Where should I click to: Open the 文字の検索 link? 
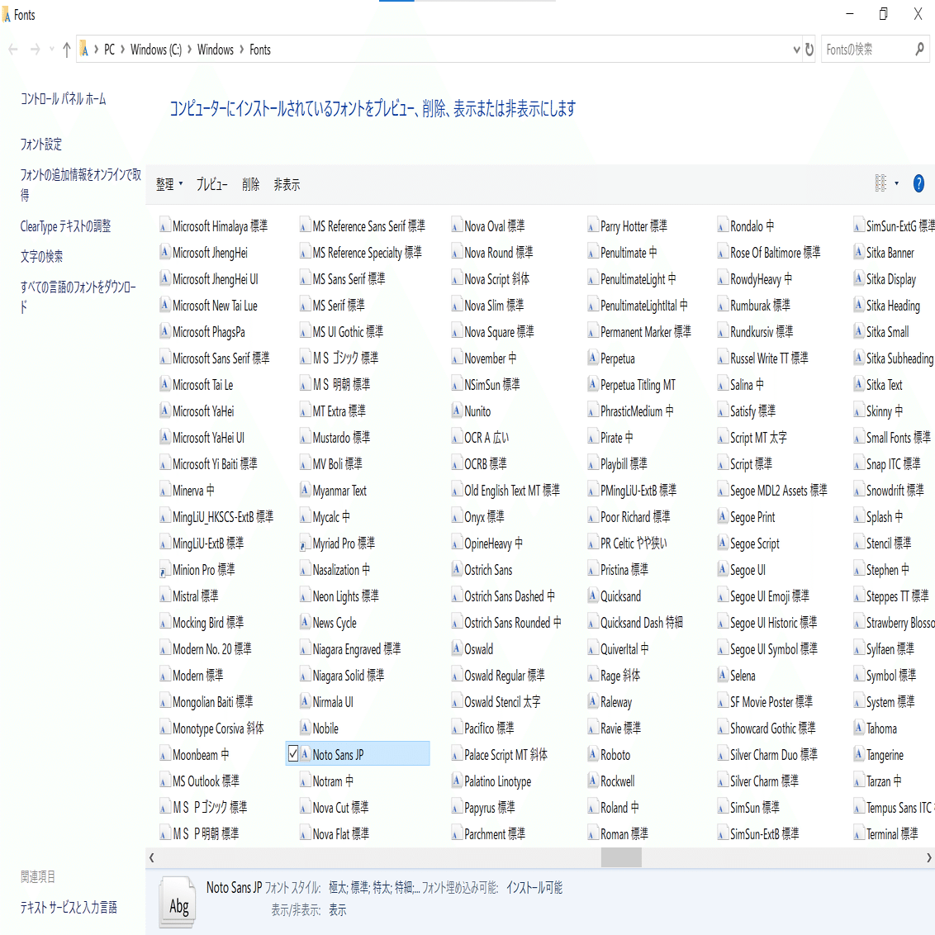[41, 256]
